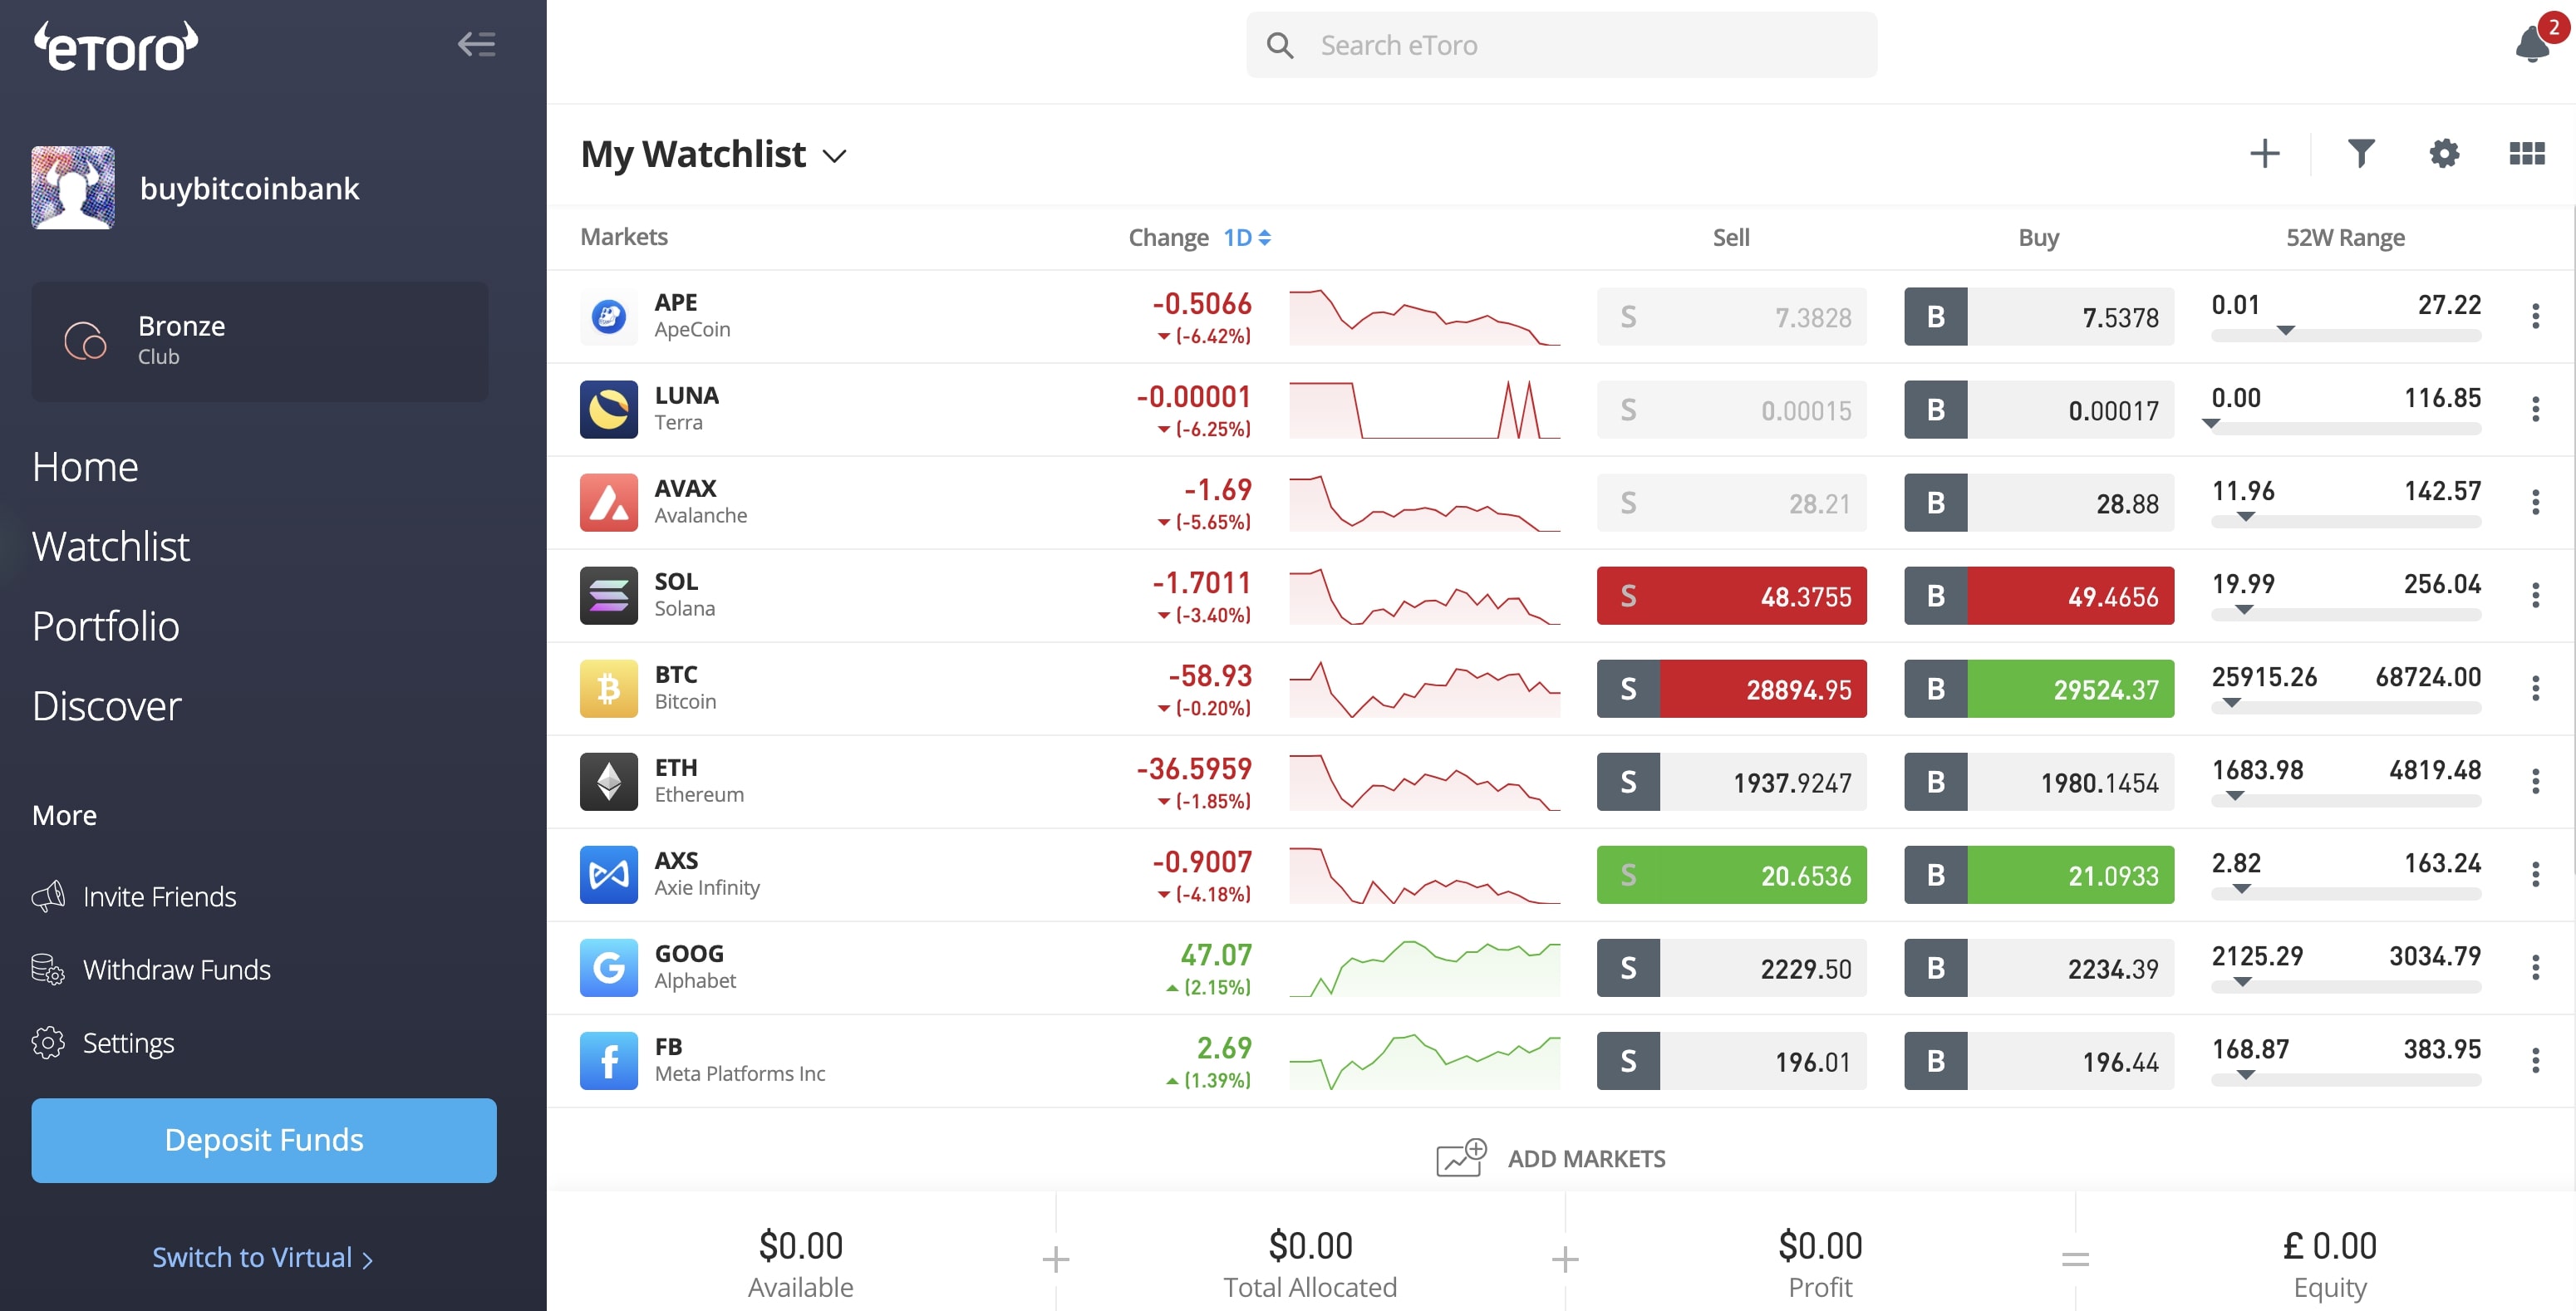
Task: Open more options for LUNA row
Action: coord(2535,409)
